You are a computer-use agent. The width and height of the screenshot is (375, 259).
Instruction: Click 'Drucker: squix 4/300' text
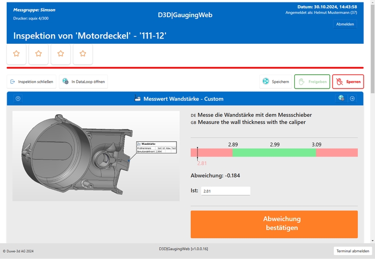31,19
